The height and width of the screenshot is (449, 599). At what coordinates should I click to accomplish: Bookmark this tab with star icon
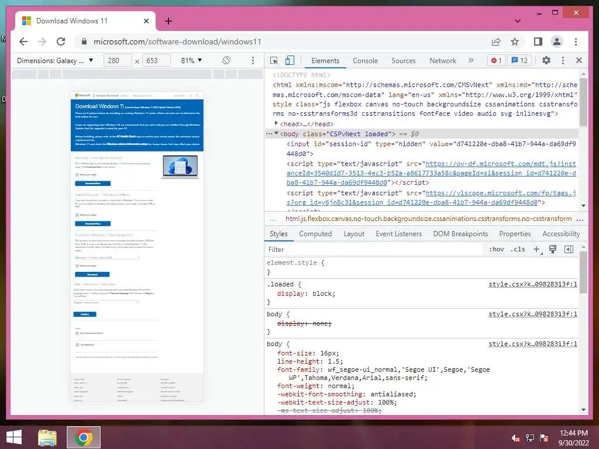(x=515, y=42)
